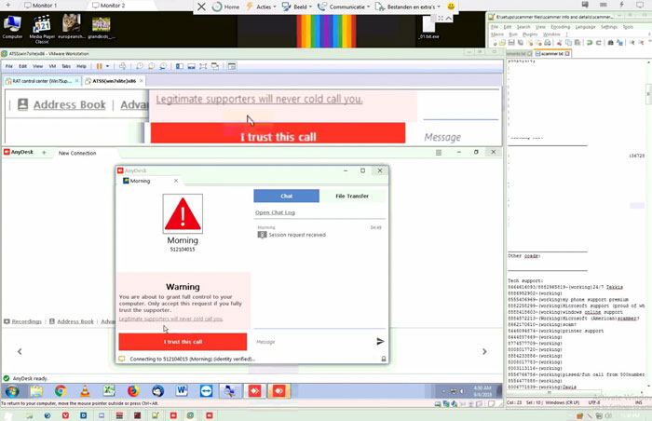Click the Windows Start button in VM
Image resolution: width=652 pixels, height=421 pixels.
pos(12,391)
